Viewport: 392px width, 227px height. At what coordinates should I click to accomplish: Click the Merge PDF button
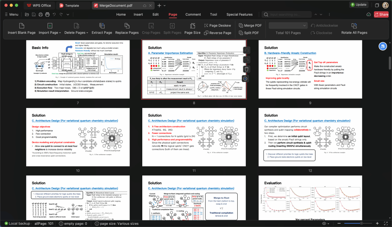[250, 25]
